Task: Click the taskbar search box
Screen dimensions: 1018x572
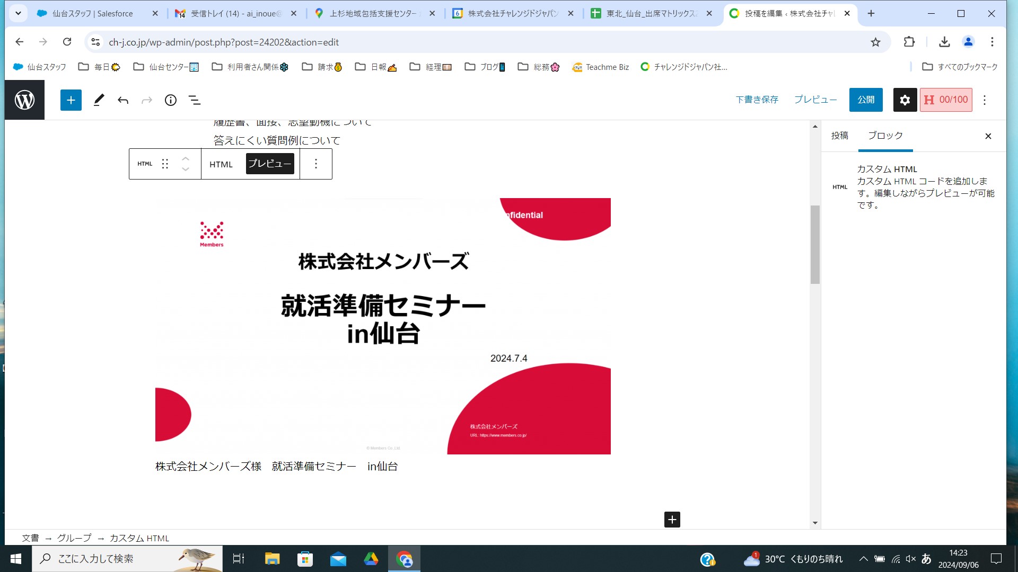Action: (x=127, y=559)
